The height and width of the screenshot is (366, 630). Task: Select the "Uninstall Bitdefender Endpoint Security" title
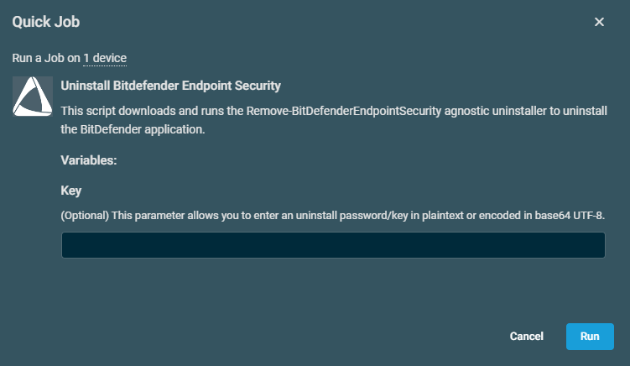[171, 86]
